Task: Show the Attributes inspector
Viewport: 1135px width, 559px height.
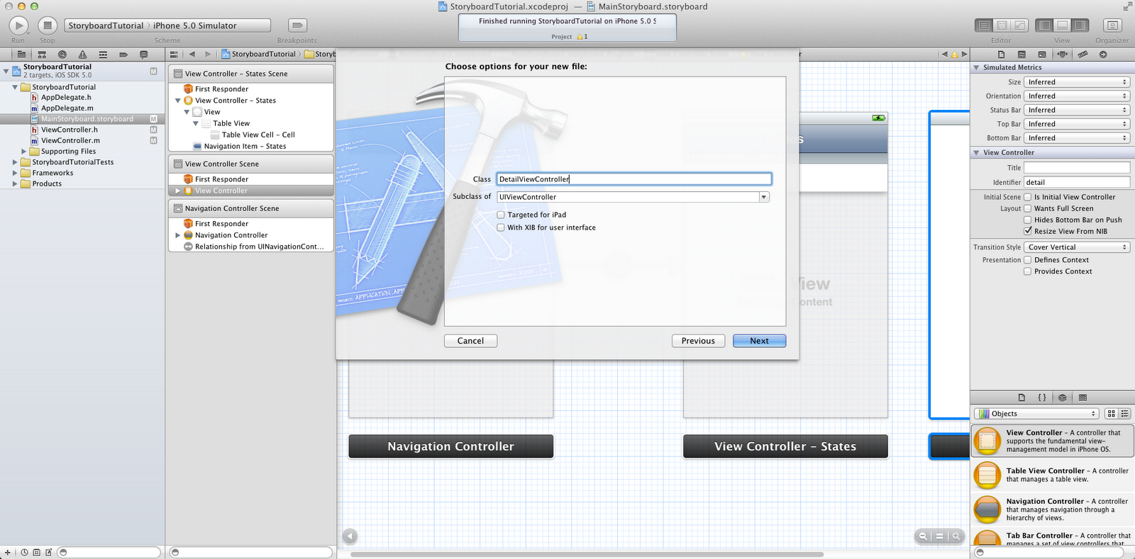Action: [1062, 55]
